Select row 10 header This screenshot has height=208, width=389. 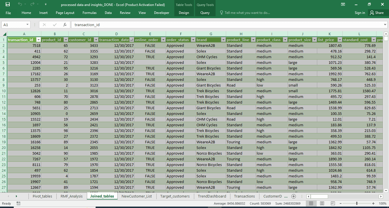click(x=4, y=91)
